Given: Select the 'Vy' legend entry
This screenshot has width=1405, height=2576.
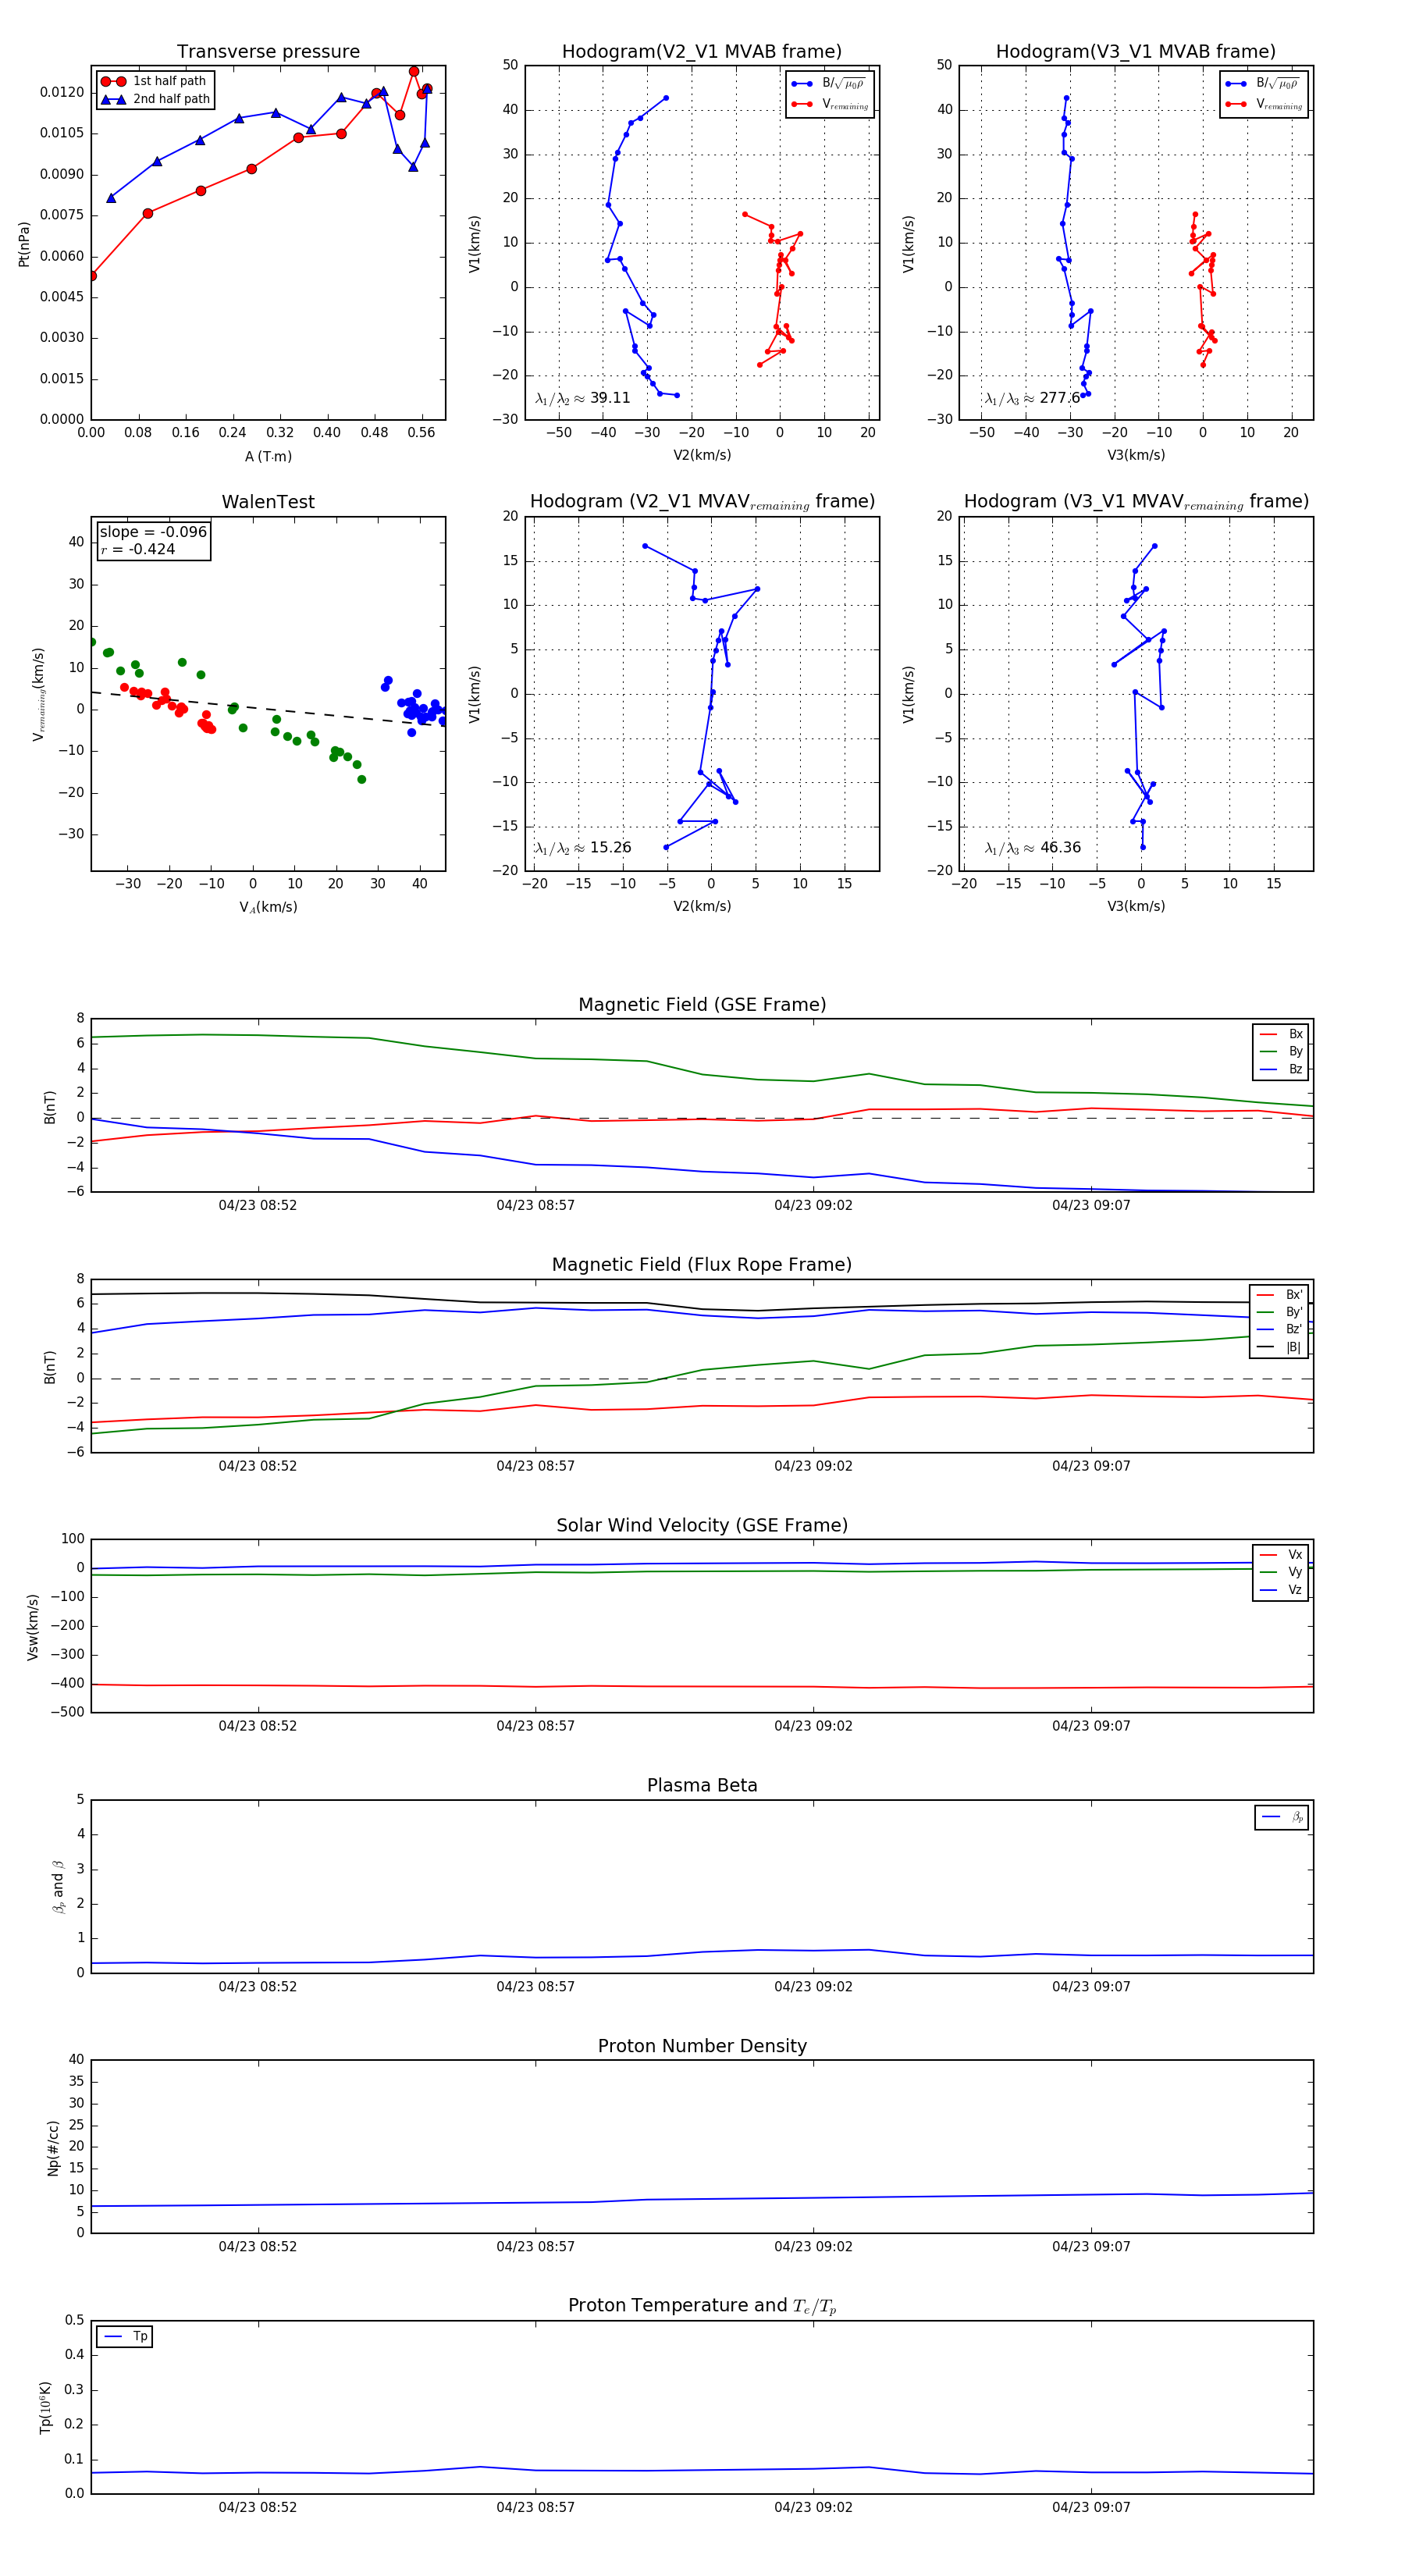Looking at the screenshot, I should pyautogui.click(x=1281, y=1573).
